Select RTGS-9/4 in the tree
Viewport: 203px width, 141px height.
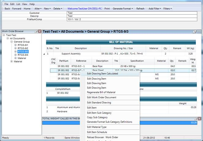[x=23, y=55]
